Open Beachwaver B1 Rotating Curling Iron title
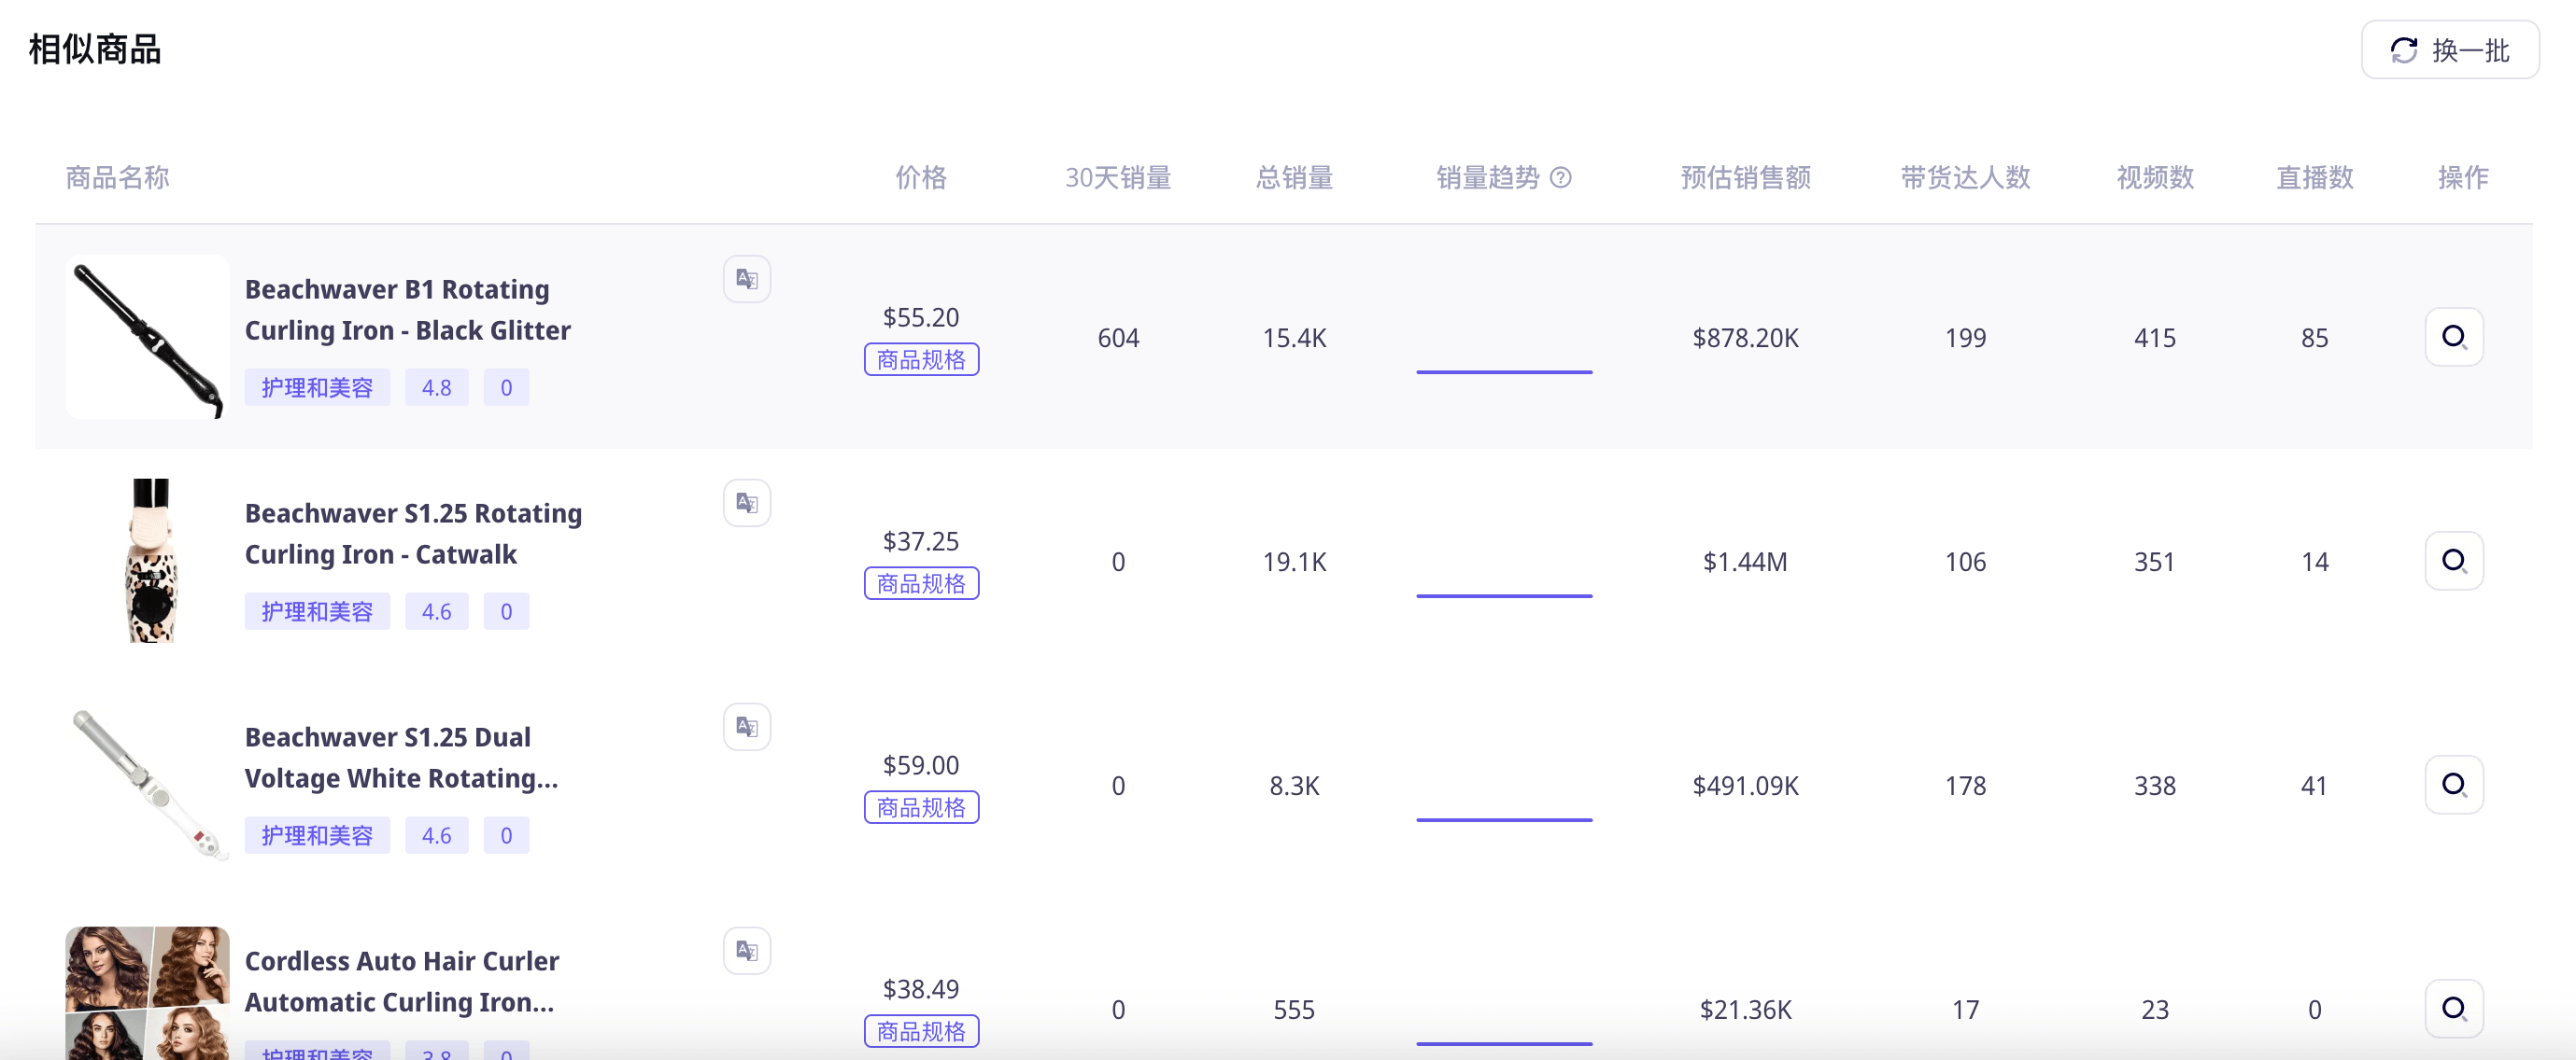Image resolution: width=2576 pixels, height=1060 pixels. (407, 310)
